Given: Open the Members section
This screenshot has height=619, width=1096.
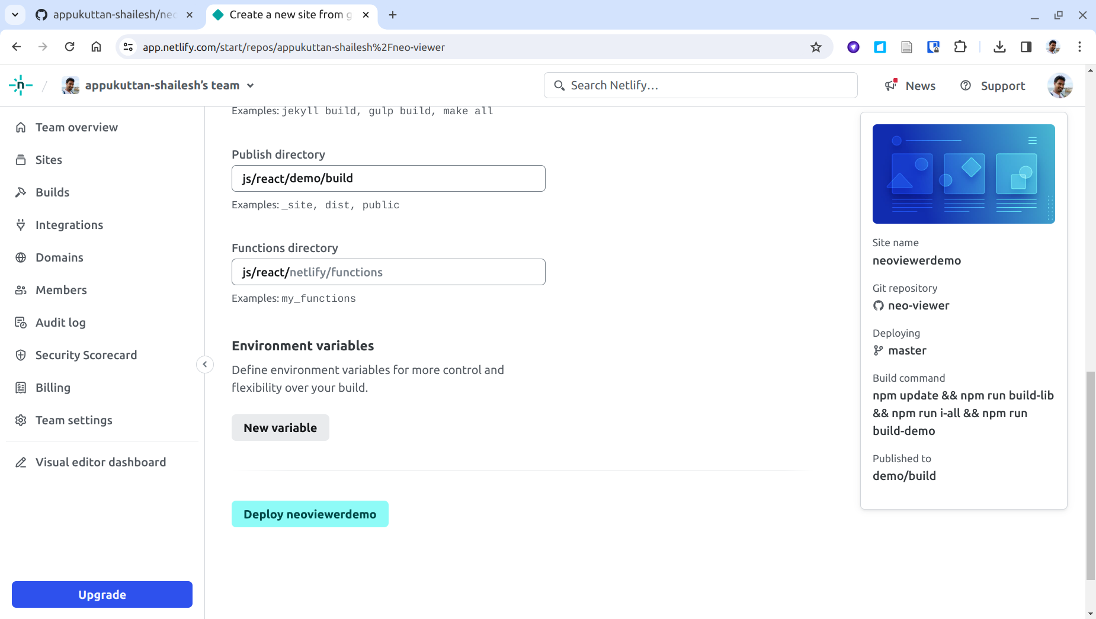Looking at the screenshot, I should (x=61, y=290).
